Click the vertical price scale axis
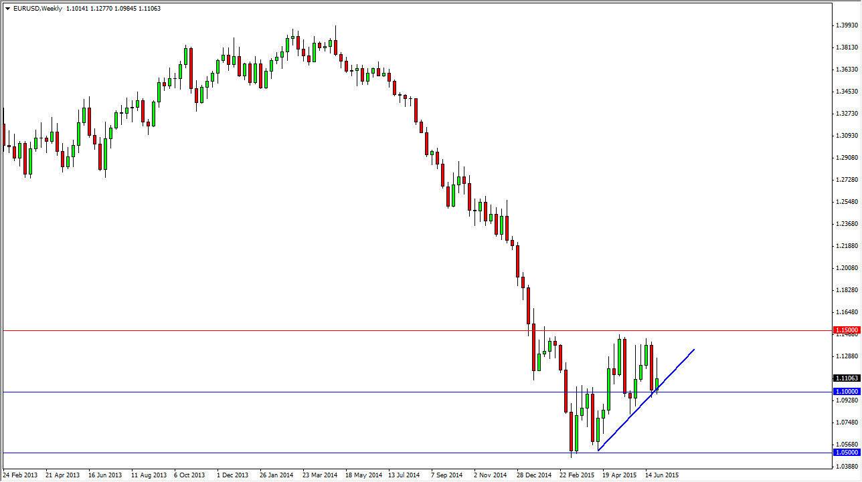Image resolution: width=862 pixels, height=482 pixels. pyautogui.click(x=845, y=201)
